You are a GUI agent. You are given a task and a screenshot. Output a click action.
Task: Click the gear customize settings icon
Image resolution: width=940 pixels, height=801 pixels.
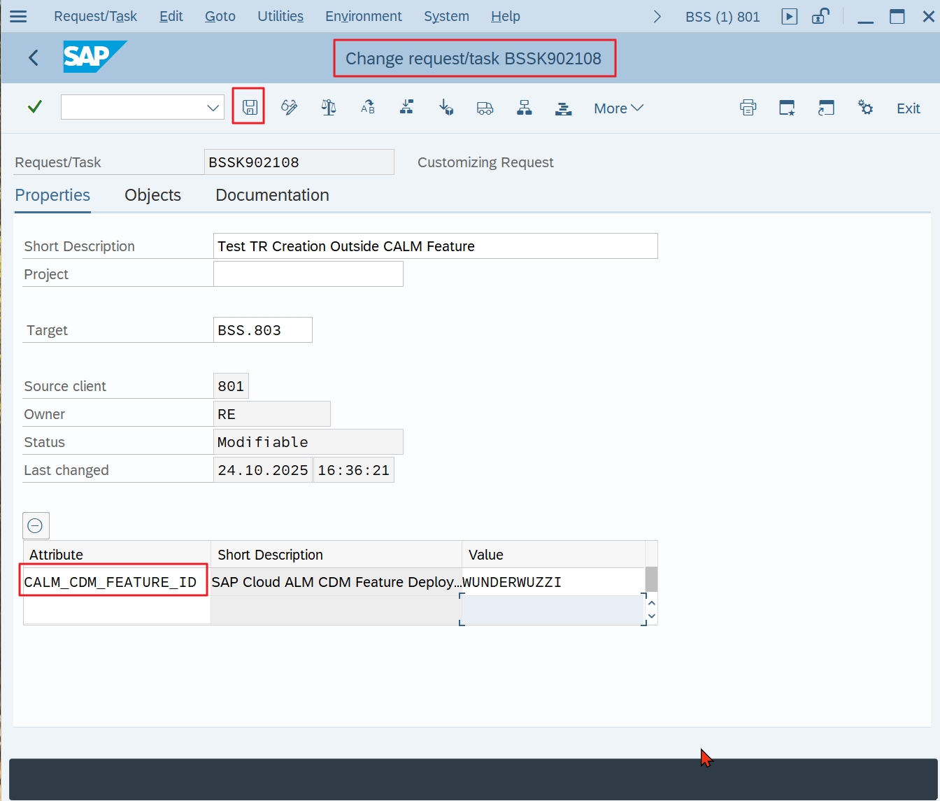coord(865,108)
